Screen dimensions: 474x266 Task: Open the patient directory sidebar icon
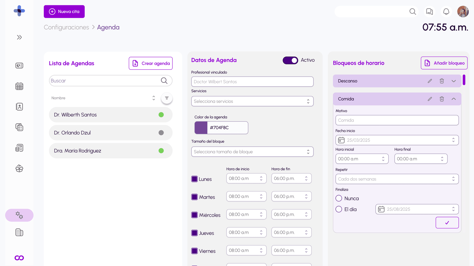click(x=19, y=107)
